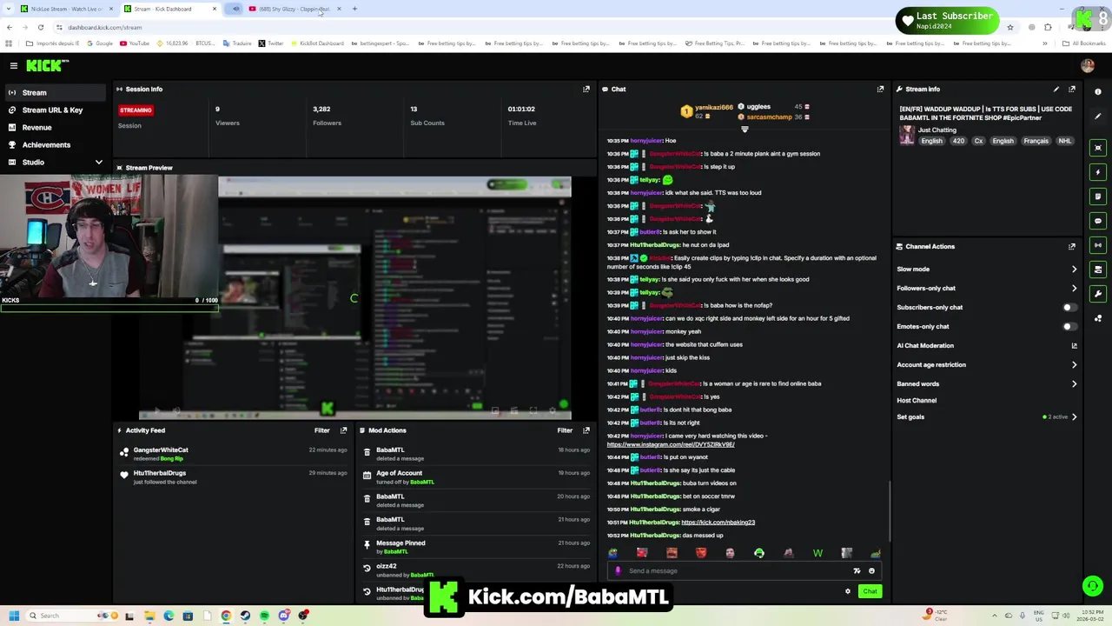Delete entry icon for first BabaMTL mod action
The width and height of the screenshot is (1112, 626).
367,452
